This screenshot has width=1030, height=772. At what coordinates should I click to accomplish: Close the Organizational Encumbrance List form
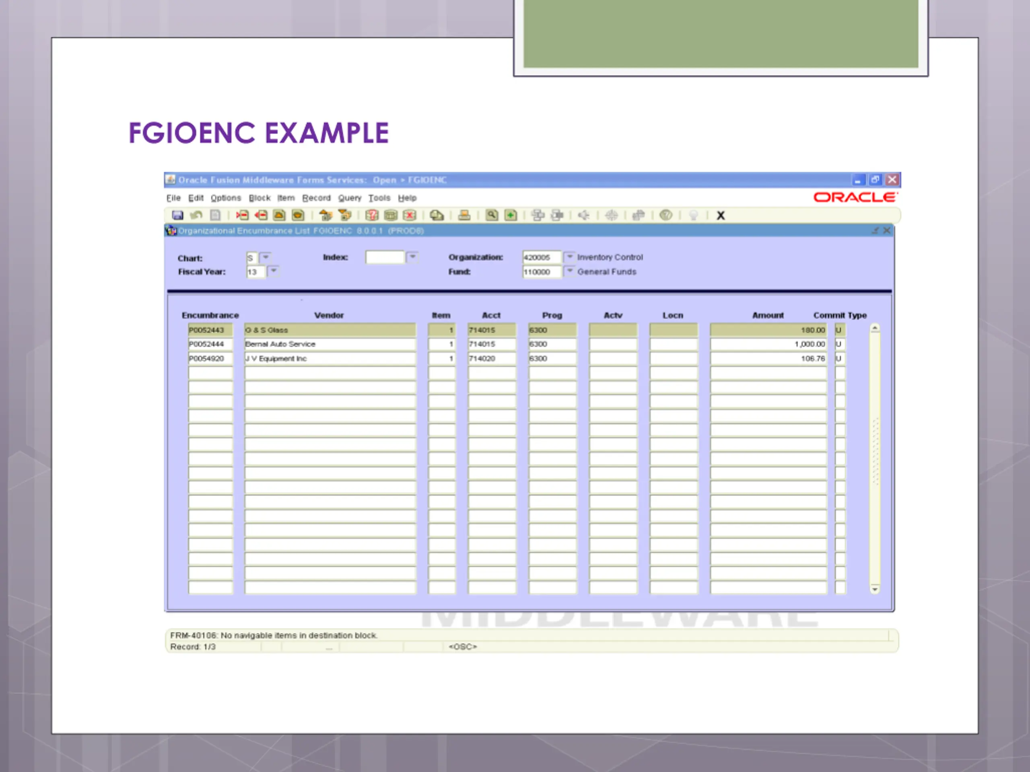pyautogui.click(x=887, y=230)
